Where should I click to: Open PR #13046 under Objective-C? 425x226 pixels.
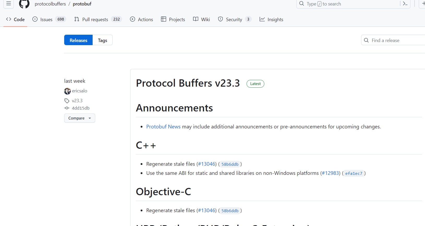click(207, 210)
